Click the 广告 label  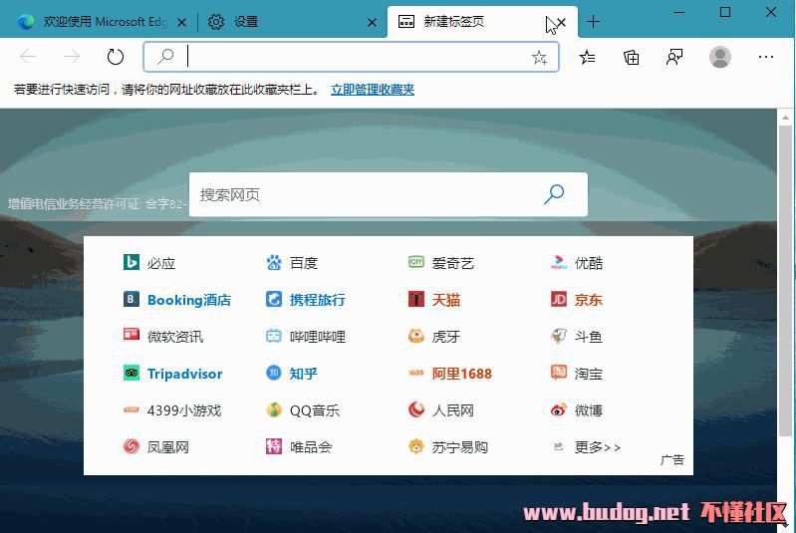672,460
